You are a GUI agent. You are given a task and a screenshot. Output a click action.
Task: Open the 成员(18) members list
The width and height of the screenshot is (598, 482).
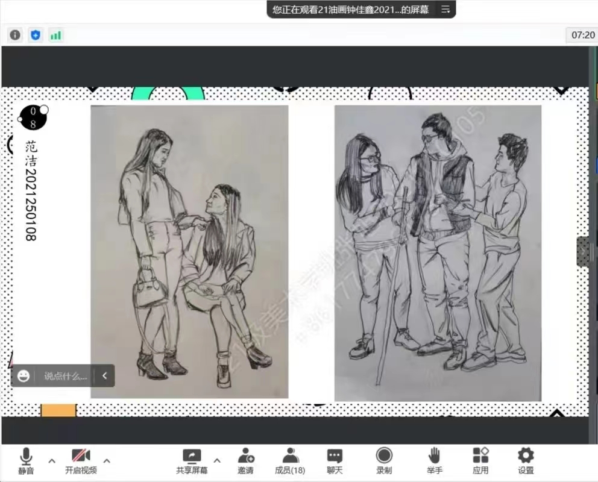pyautogui.click(x=290, y=460)
